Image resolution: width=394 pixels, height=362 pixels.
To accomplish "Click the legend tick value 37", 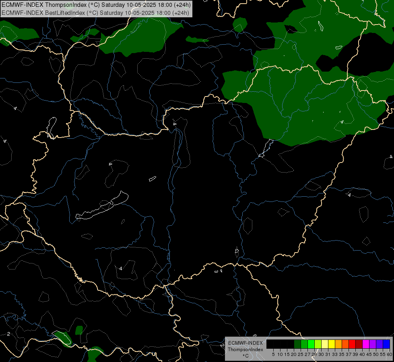I will (349, 354).
